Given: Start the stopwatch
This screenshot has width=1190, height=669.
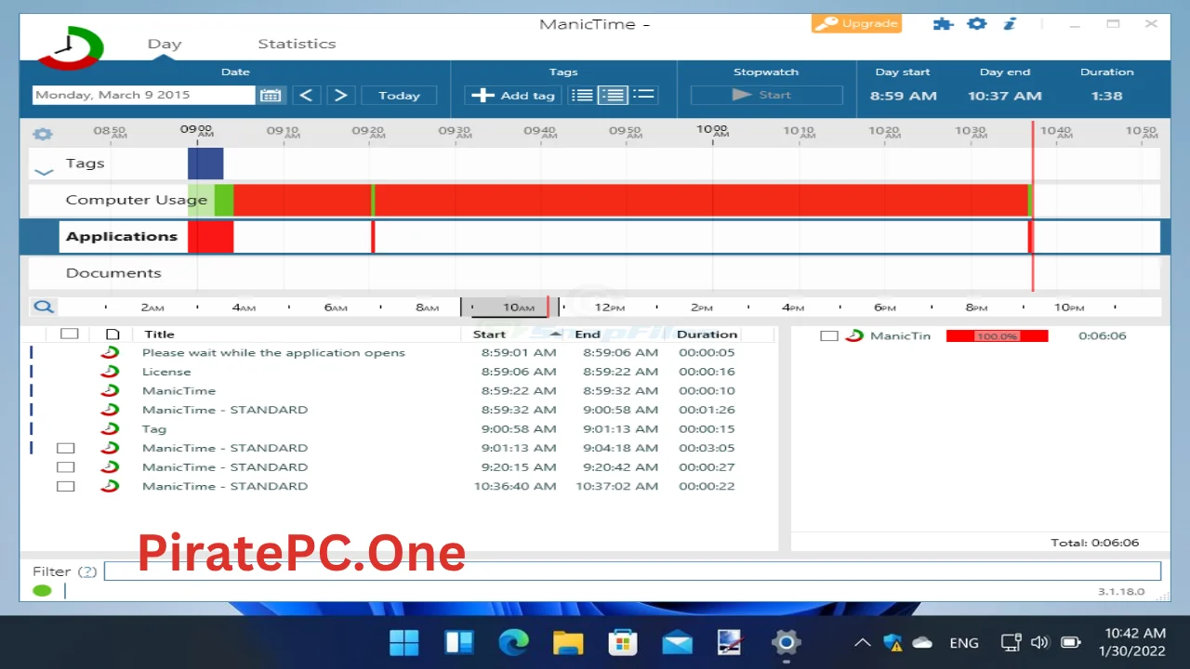Looking at the screenshot, I should pyautogui.click(x=766, y=95).
